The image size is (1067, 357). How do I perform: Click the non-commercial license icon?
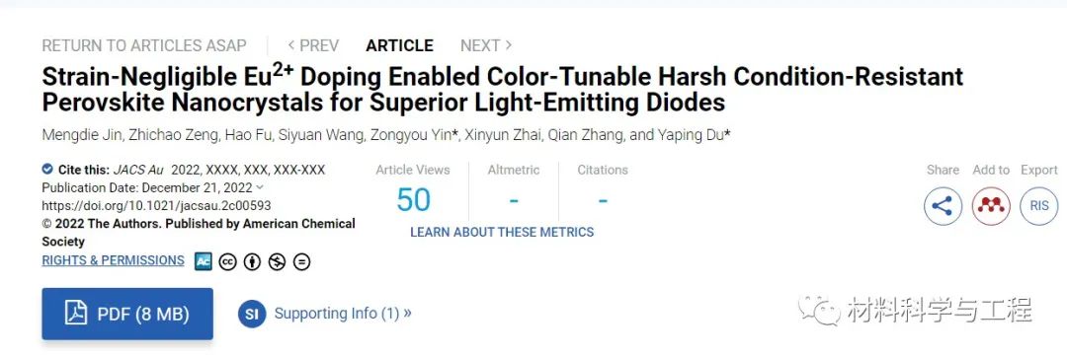(x=277, y=261)
